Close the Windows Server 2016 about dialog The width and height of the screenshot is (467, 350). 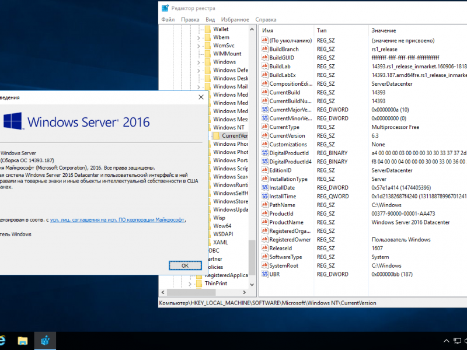pos(201,97)
